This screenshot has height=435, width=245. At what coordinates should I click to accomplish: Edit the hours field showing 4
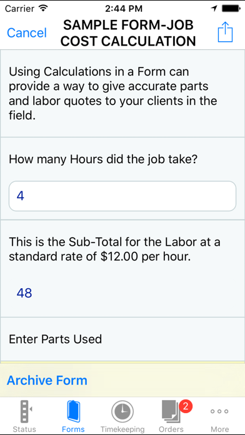click(122, 196)
